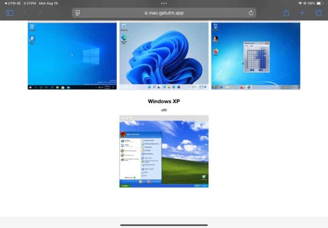Tap the home indicator bar
328x228 pixels.
164,225
